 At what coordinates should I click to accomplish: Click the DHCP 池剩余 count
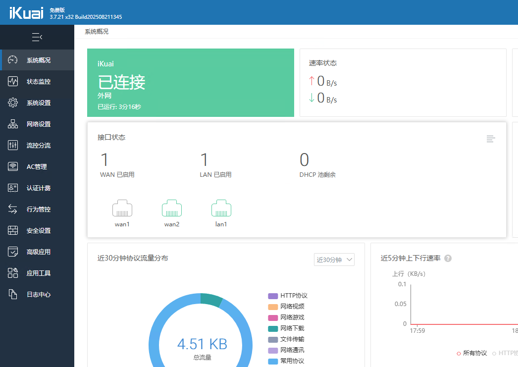click(304, 160)
